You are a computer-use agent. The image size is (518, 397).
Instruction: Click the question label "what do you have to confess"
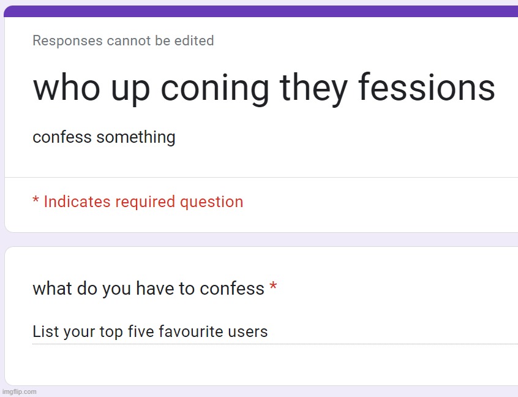148,289
